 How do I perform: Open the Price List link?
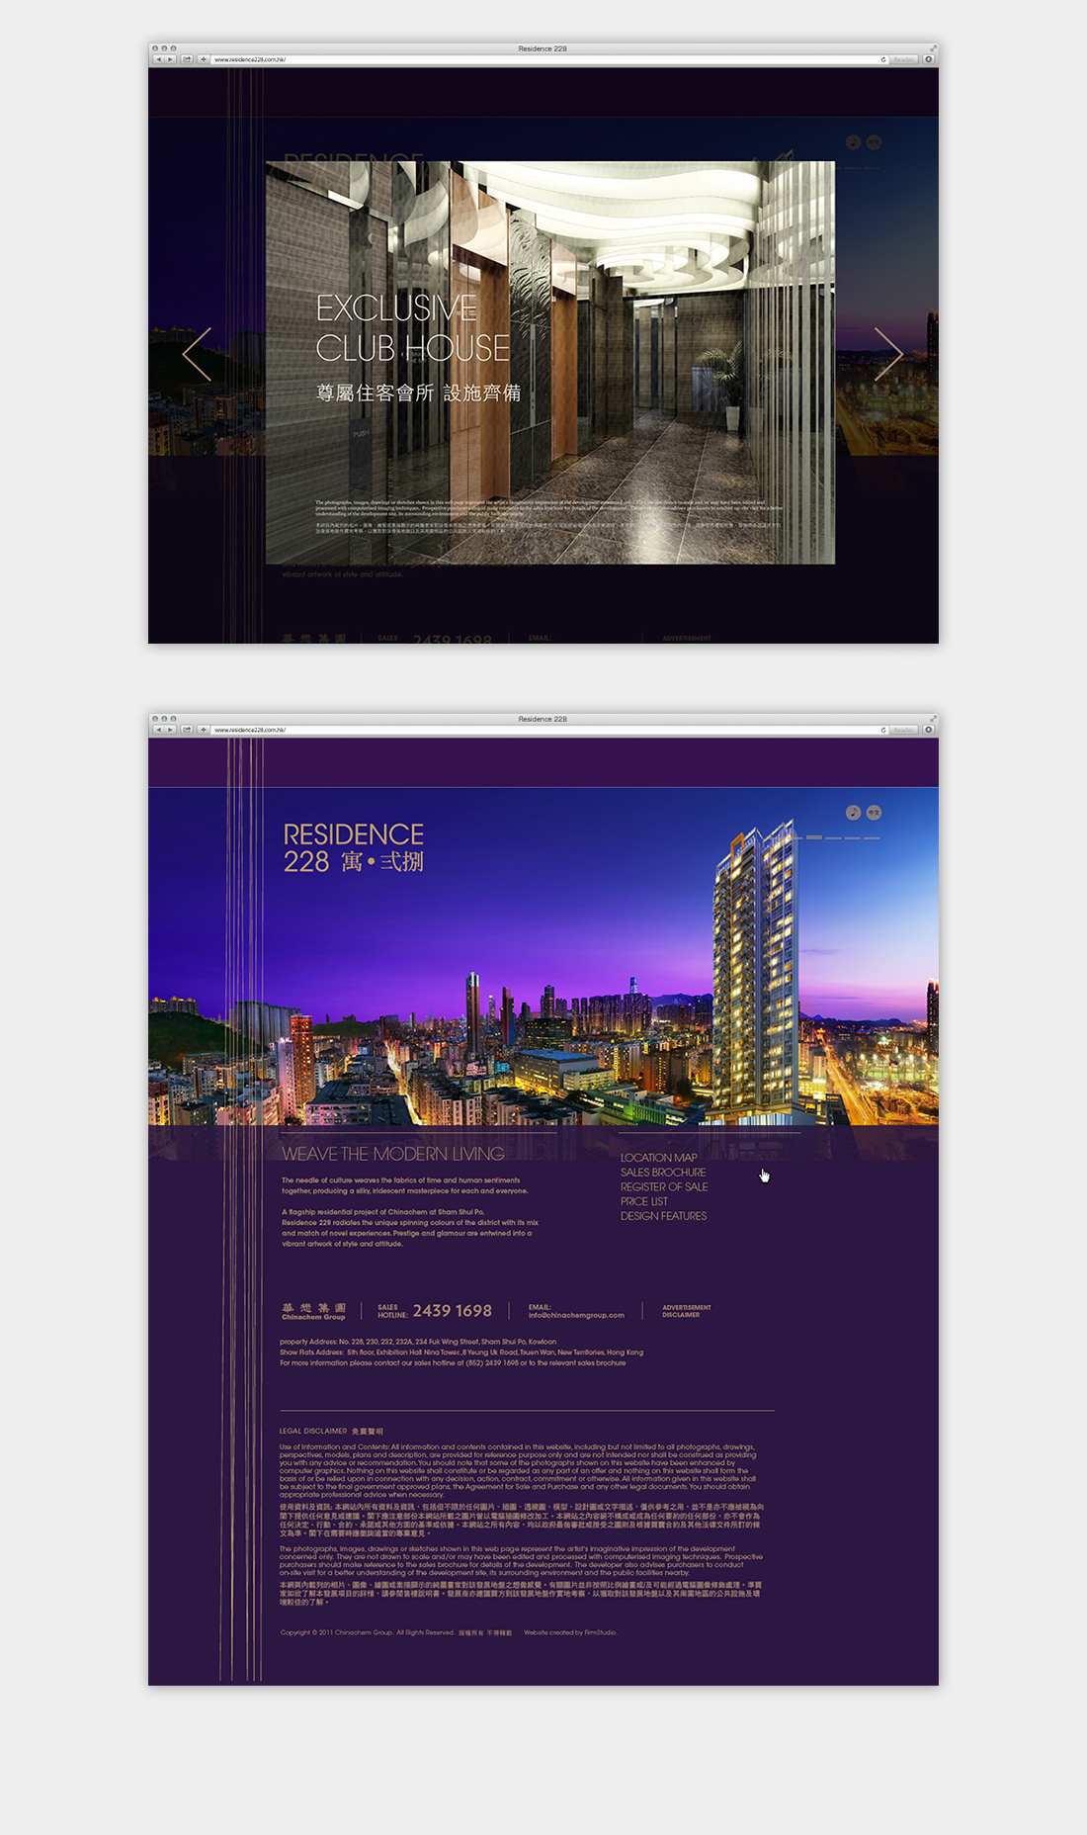pyautogui.click(x=644, y=1202)
